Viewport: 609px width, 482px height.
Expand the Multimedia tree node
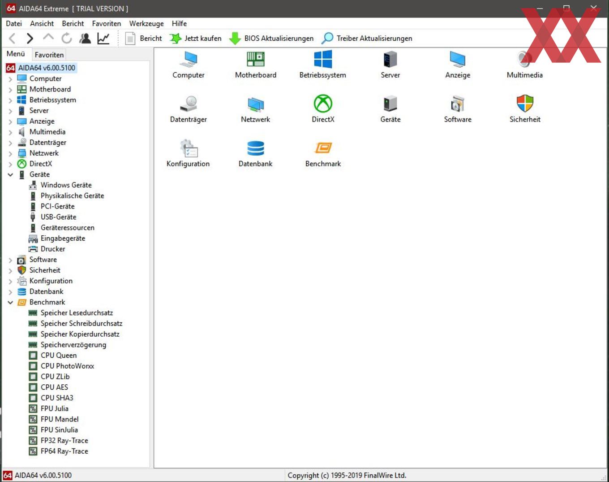[10, 132]
